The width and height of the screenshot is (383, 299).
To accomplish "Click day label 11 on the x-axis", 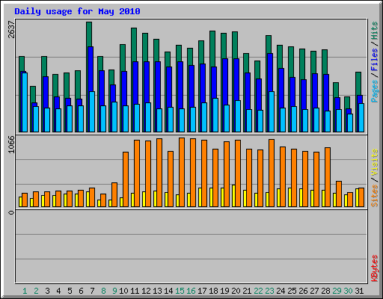I will [135, 291].
